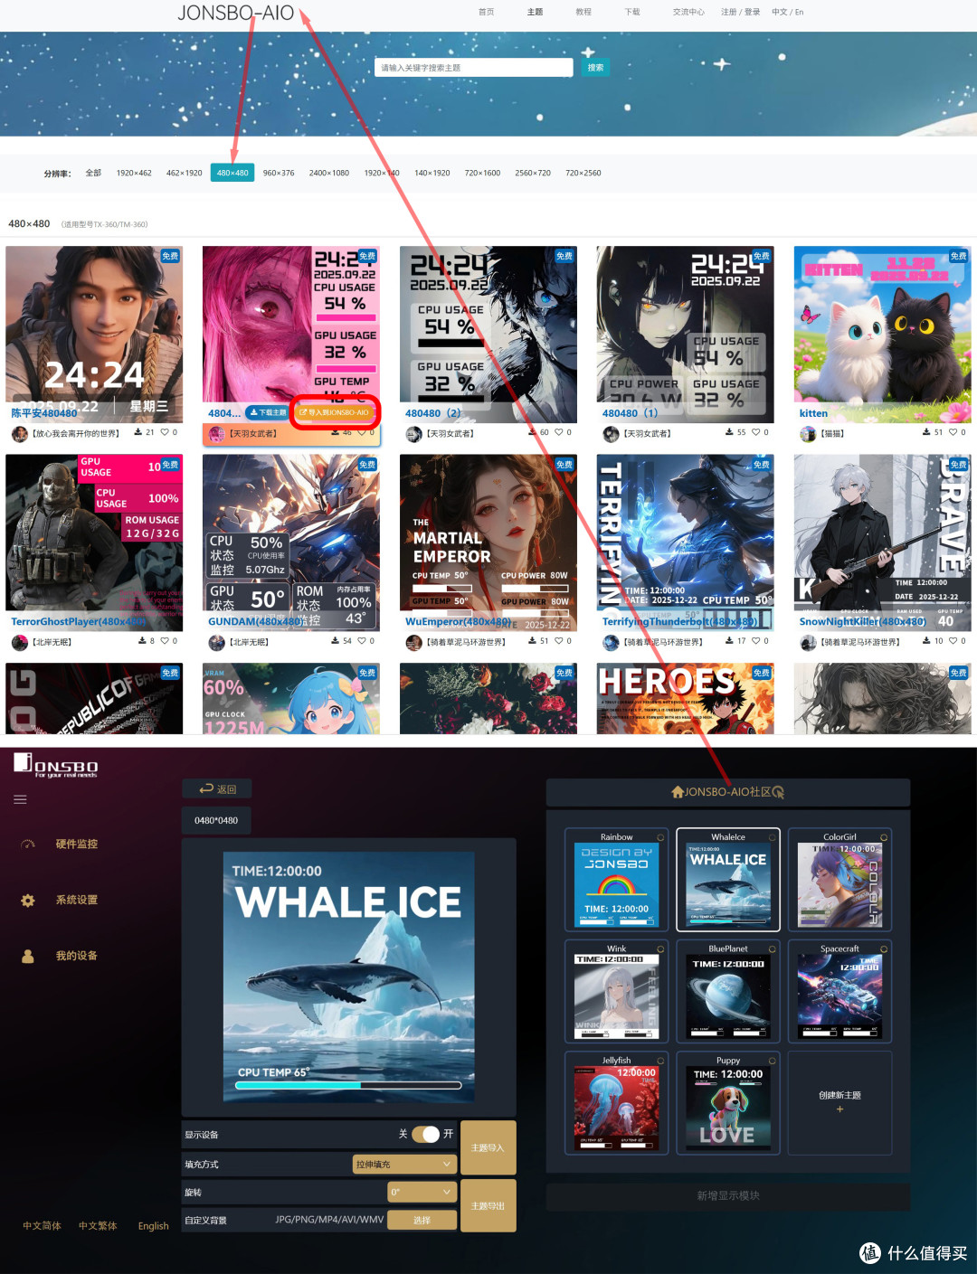This screenshot has height=1274, width=977.
Task: Click the 搜索 search button
Action: (x=595, y=68)
